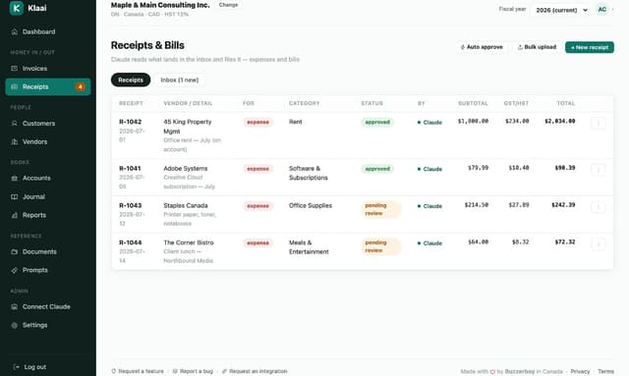Click the Accounts bank icon
This screenshot has width=629, height=376.
coord(15,178)
